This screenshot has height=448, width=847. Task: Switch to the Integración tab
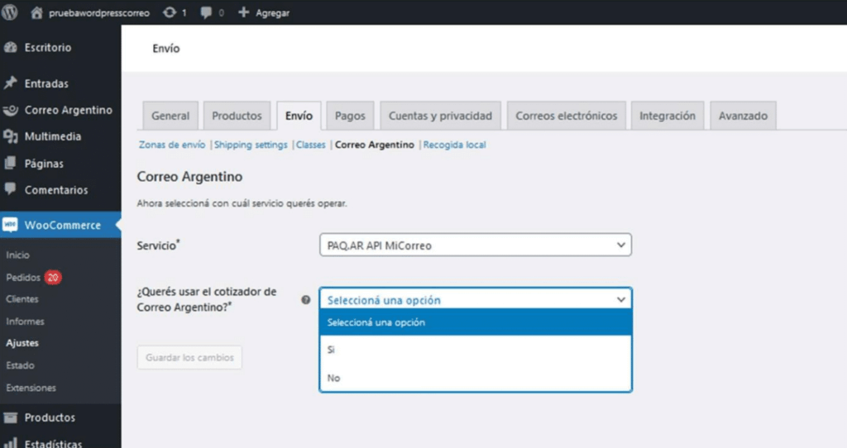click(668, 116)
